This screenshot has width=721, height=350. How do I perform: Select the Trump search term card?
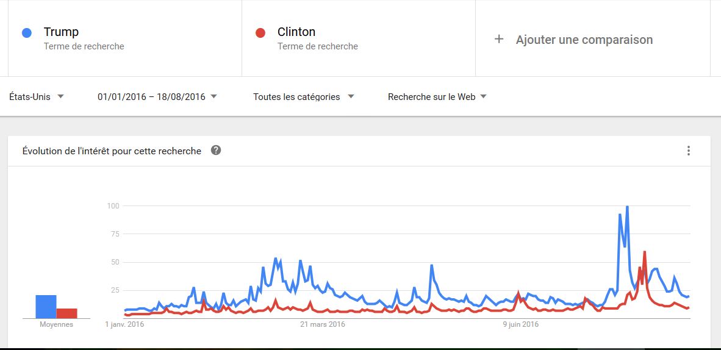[x=124, y=38]
